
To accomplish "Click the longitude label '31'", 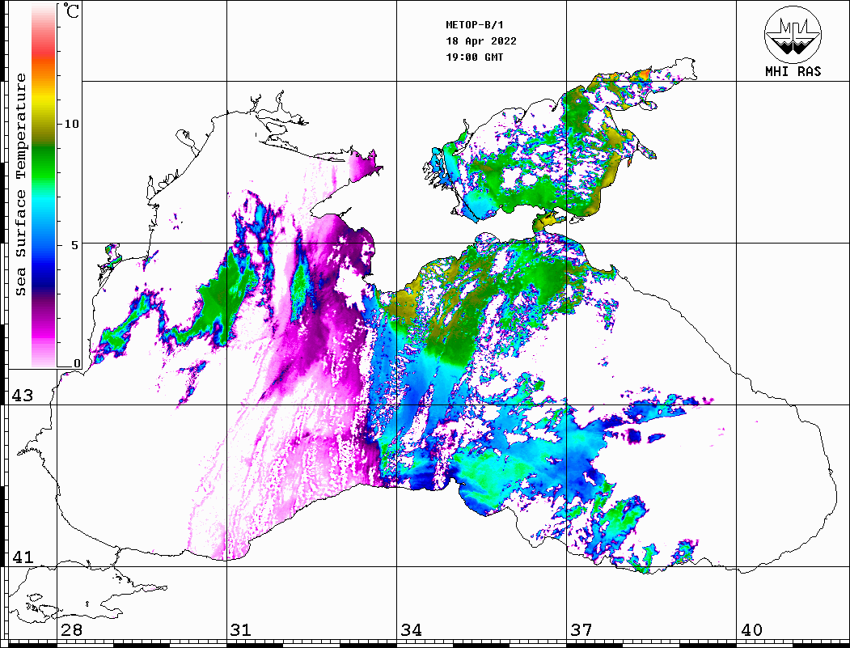I will tap(241, 629).
